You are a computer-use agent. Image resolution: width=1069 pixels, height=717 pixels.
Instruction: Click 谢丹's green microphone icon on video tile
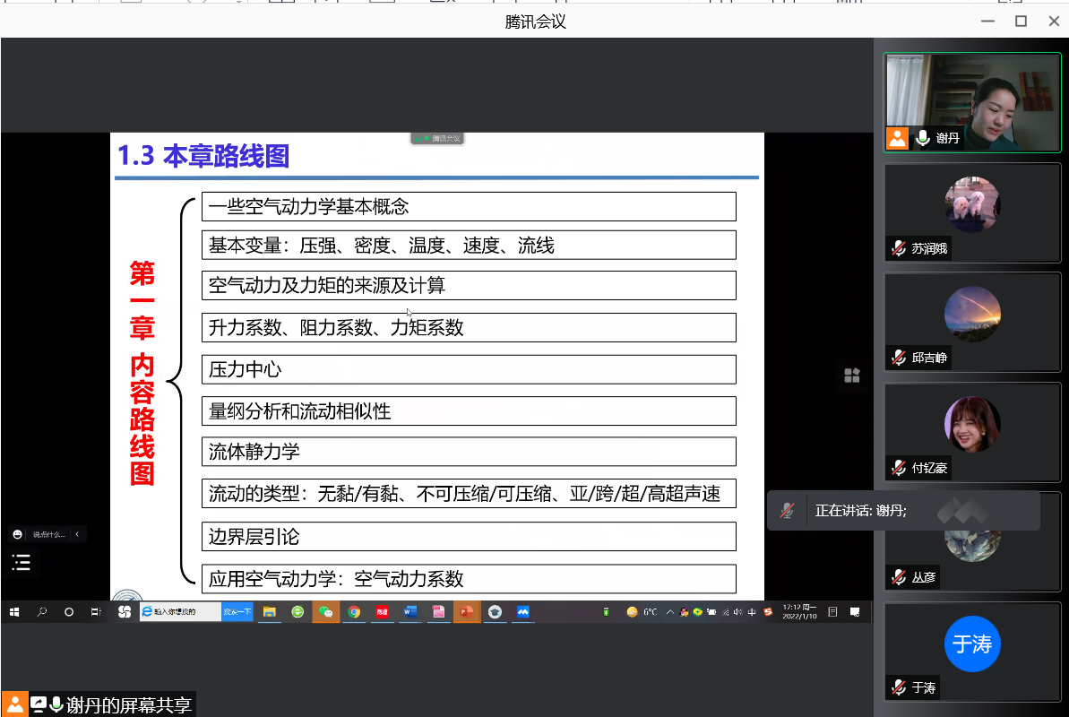click(x=922, y=138)
